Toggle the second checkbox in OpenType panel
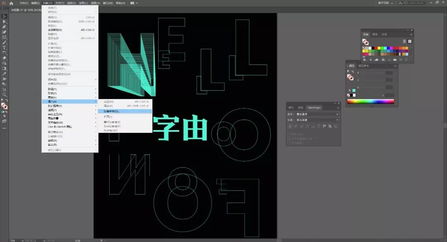447x242 pixels. coord(289,138)
